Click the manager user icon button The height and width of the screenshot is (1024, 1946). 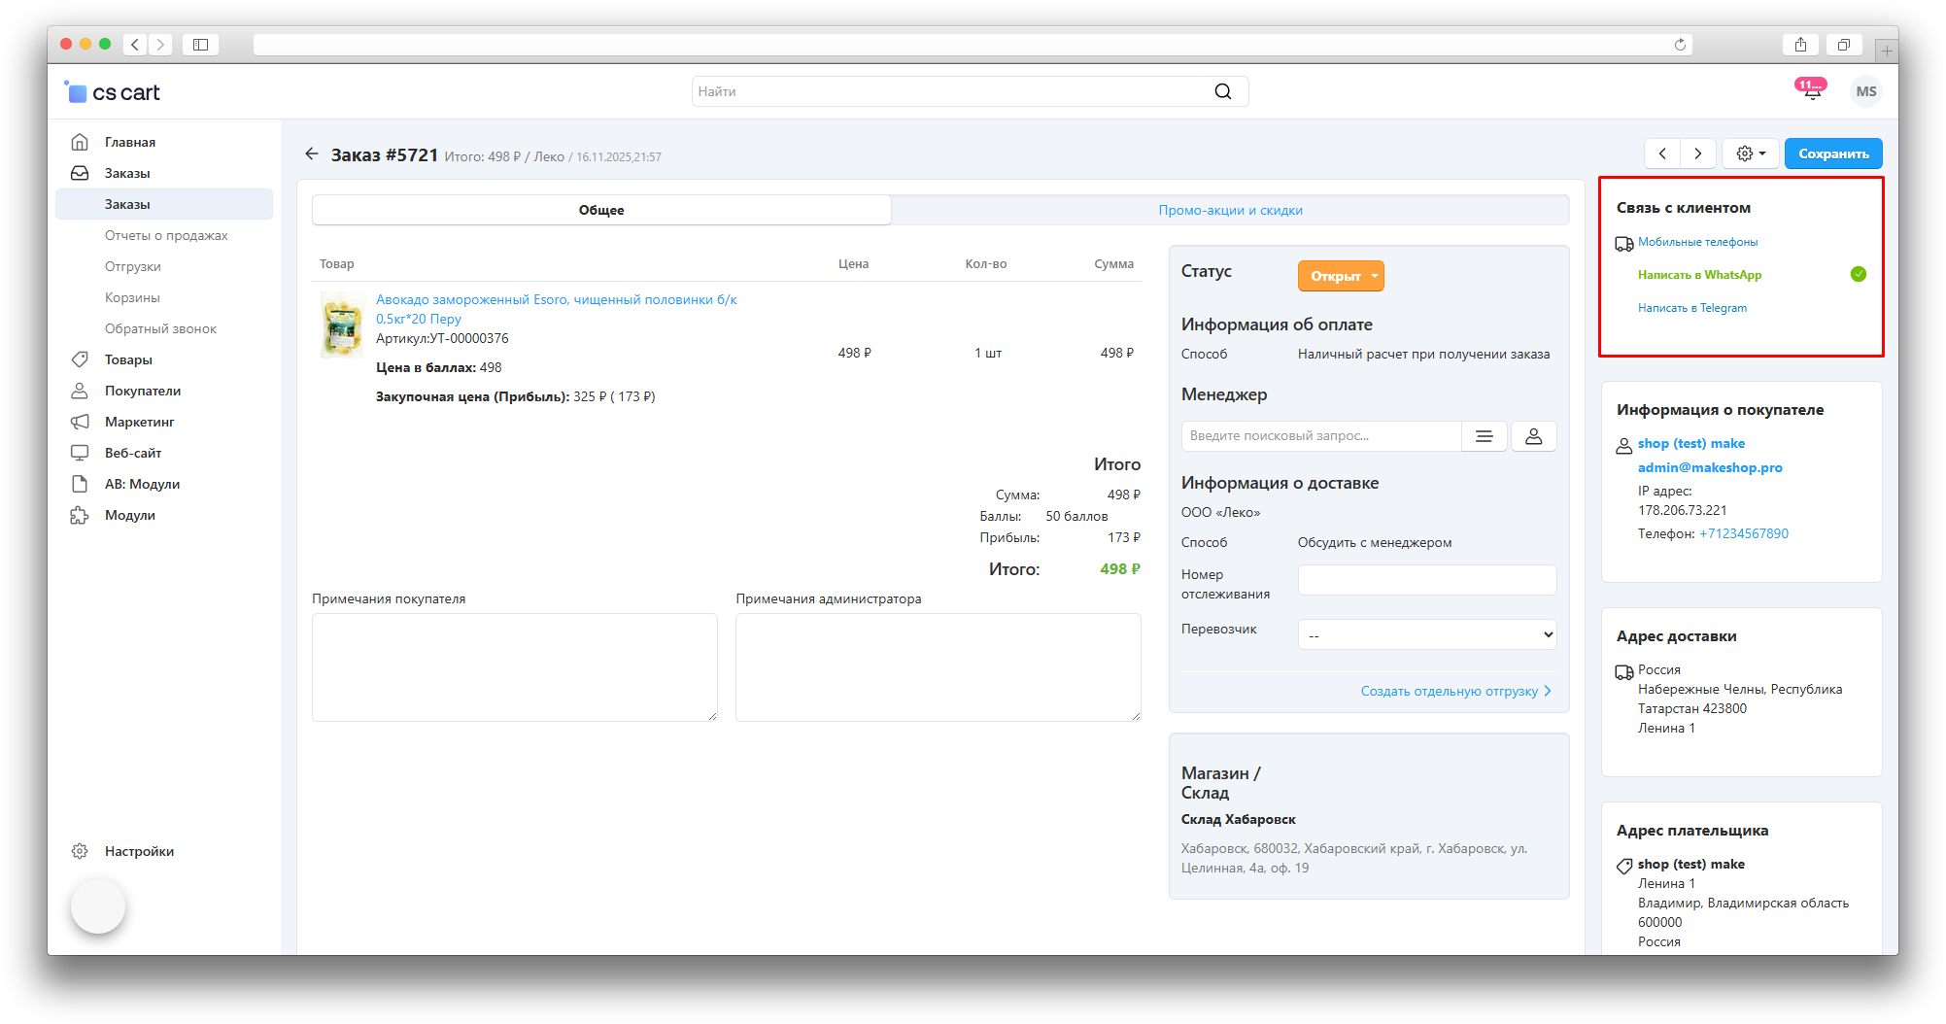1533,436
